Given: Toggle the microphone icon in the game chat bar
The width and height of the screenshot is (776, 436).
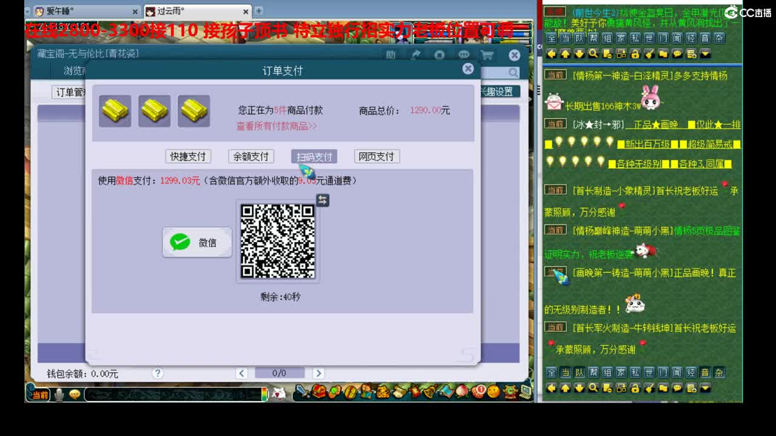Looking at the screenshot, I should 59,394.
